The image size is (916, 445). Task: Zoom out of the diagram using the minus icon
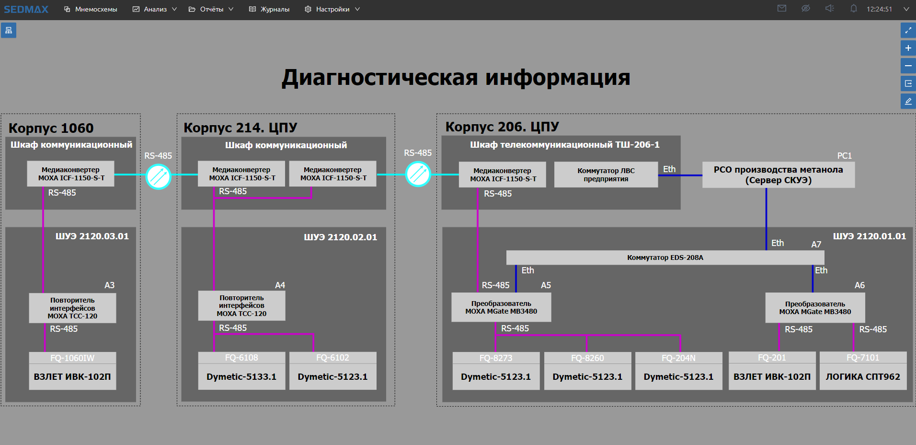coord(908,65)
